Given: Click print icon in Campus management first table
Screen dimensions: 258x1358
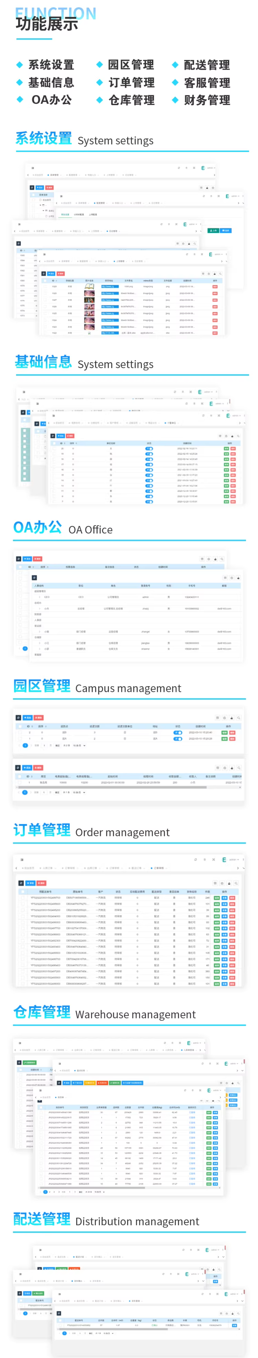Looking at the screenshot, I should [x=232, y=718].
